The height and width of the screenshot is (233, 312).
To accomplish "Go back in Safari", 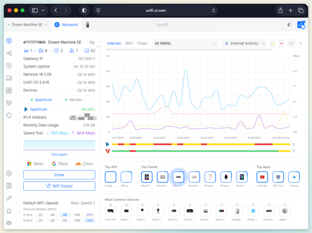I will 55,10.
